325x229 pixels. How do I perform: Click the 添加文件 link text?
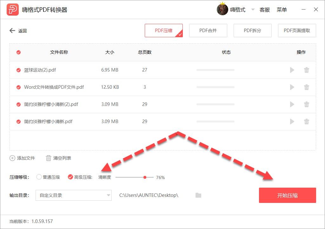point(26,158)
